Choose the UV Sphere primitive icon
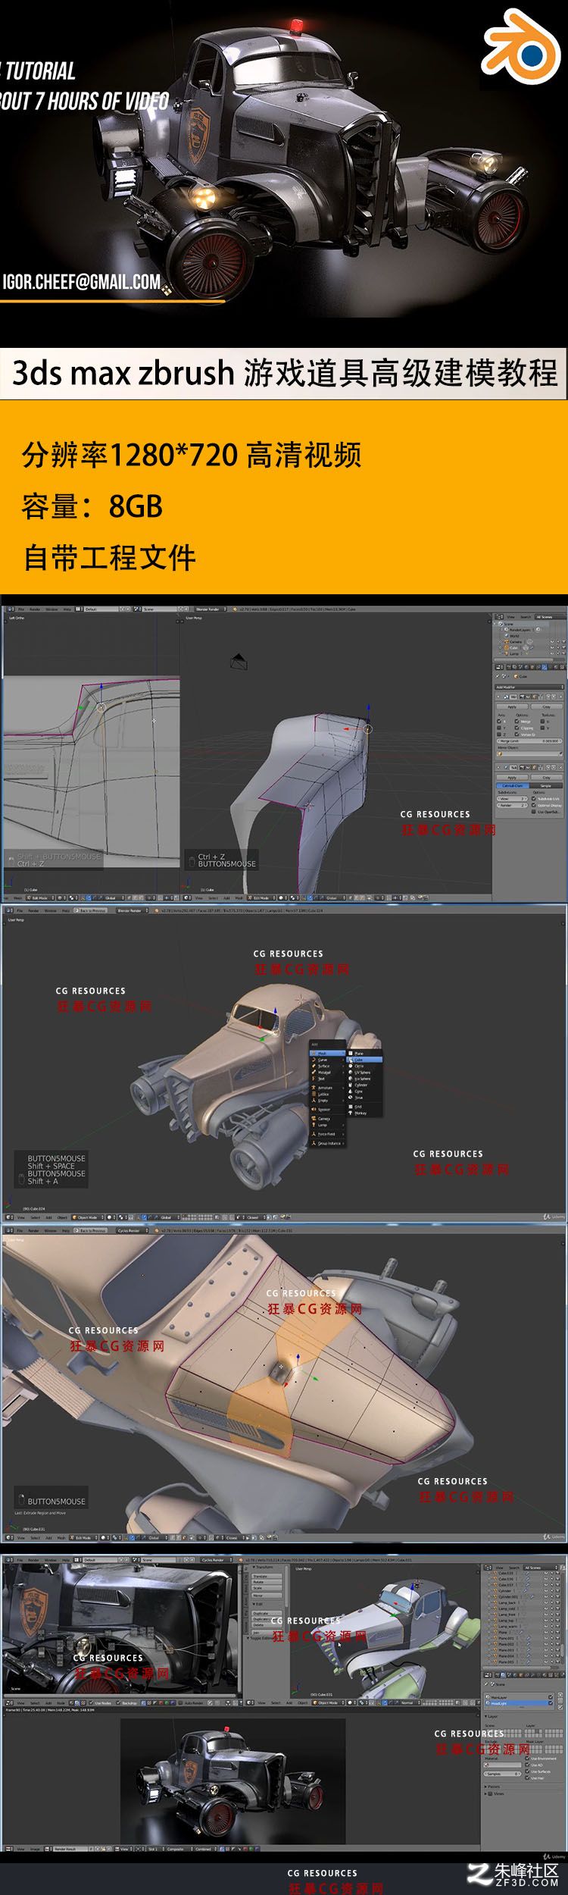568x1895 pixels. 351,1073
